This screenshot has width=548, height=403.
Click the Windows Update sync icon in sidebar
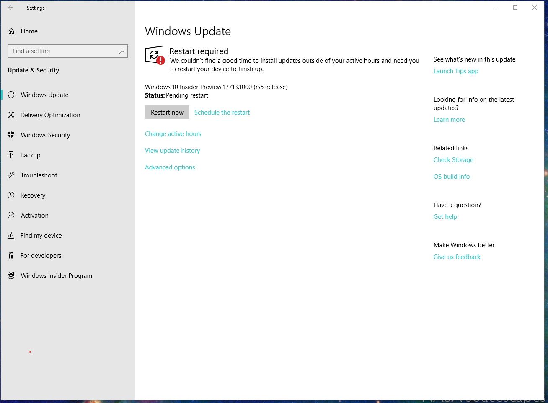[x=11, y=95]
